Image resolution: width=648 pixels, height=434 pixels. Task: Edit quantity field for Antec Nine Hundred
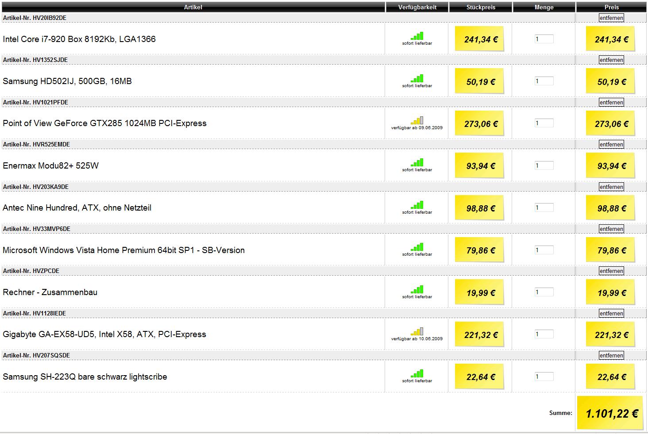click(x=544, y=207)
